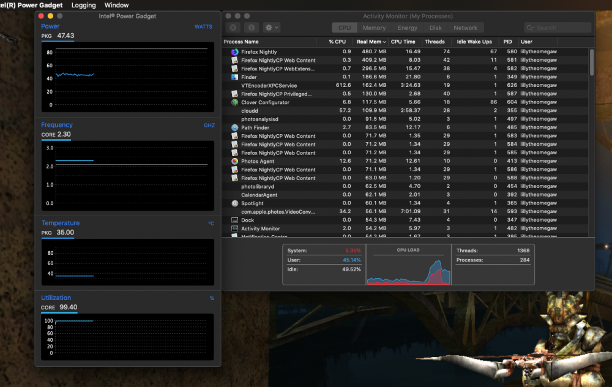Click the Threads count 1368
Viewport: 612px width, 387px height.
523,250
